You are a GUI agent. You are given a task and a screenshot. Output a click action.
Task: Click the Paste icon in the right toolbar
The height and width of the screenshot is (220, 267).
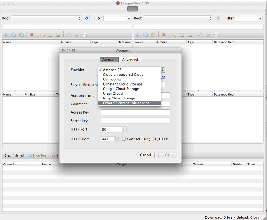153,34
